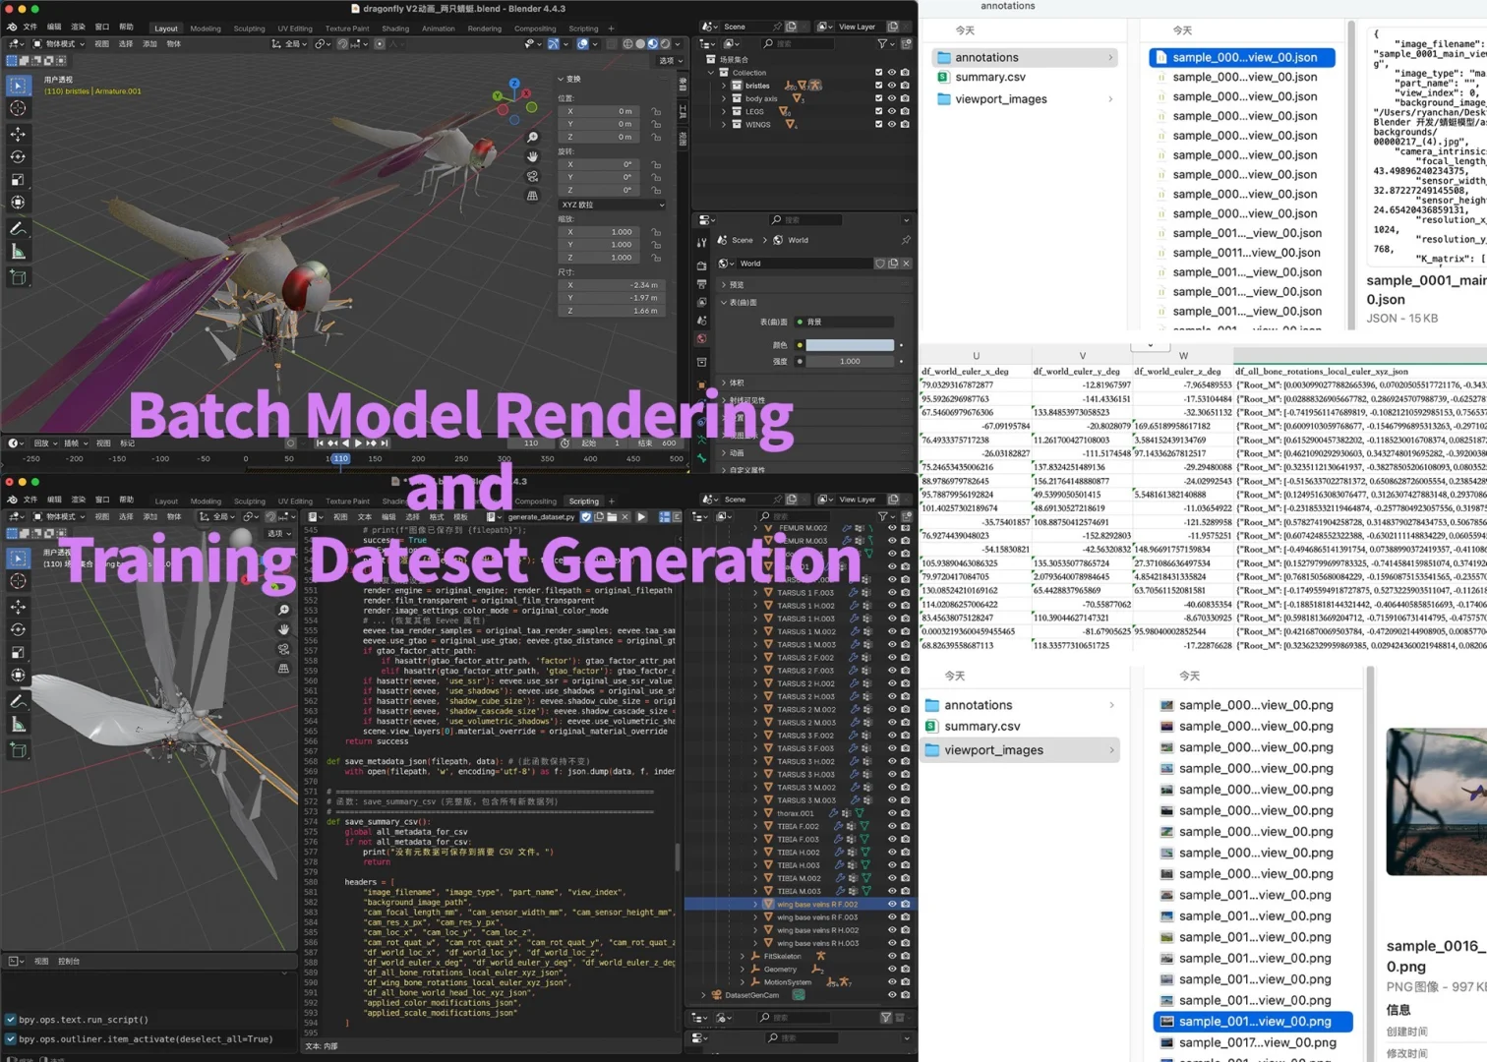Image resolution: width=1487 pixels, height=1062 pixels.
Task: Uncheck the WINGS collection checkbox
Action: tap(878, 124)
